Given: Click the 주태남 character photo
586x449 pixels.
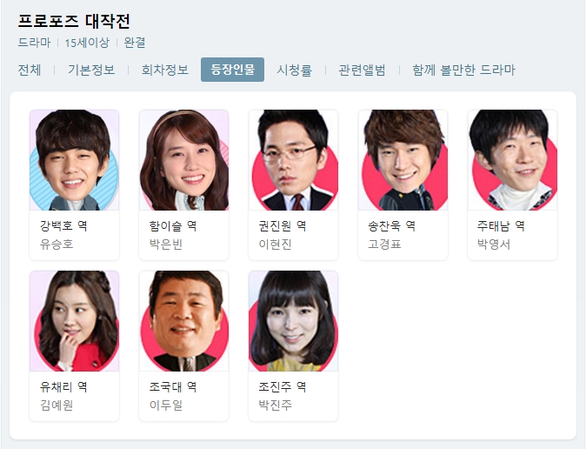Looking at the screenshot, I should pyautogui.click(x=512, y=160).
